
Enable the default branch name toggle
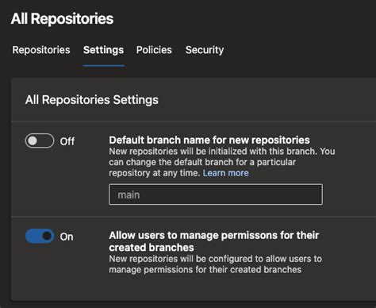coord(40,141)
